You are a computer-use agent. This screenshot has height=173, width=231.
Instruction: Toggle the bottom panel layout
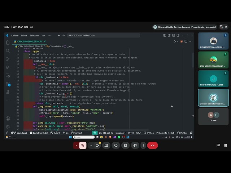click(174, 35)
